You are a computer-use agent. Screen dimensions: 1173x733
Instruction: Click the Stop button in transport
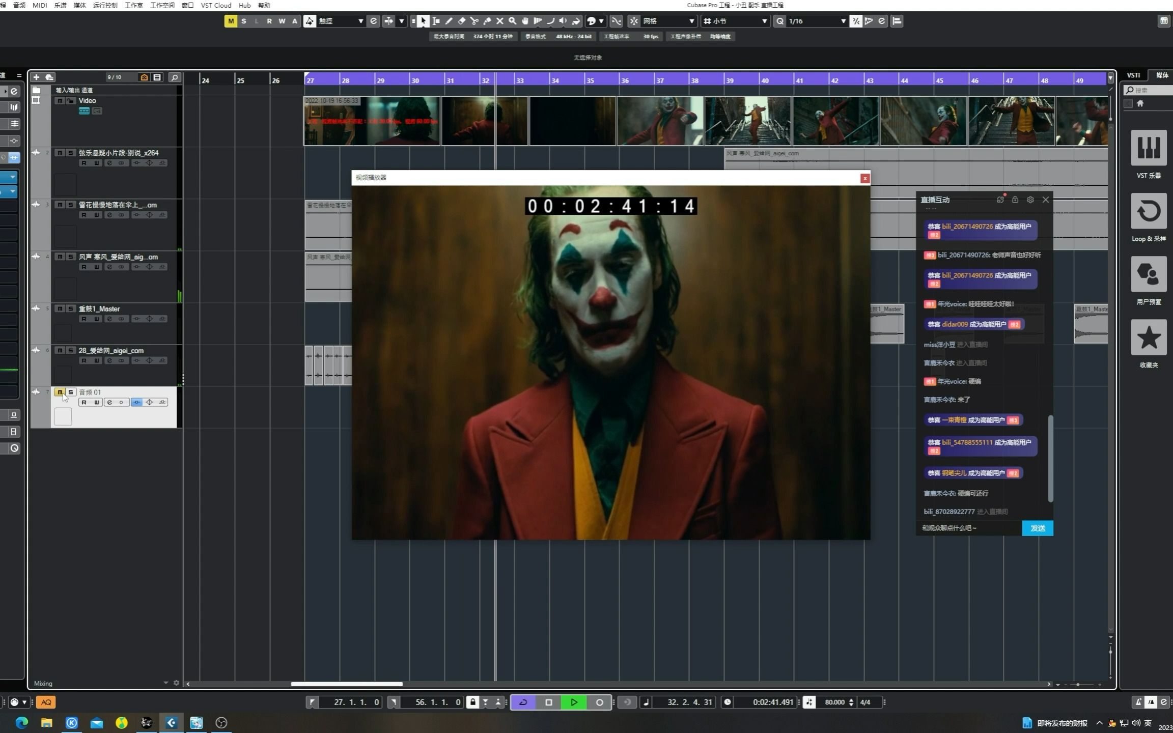[x=548, y=702]
